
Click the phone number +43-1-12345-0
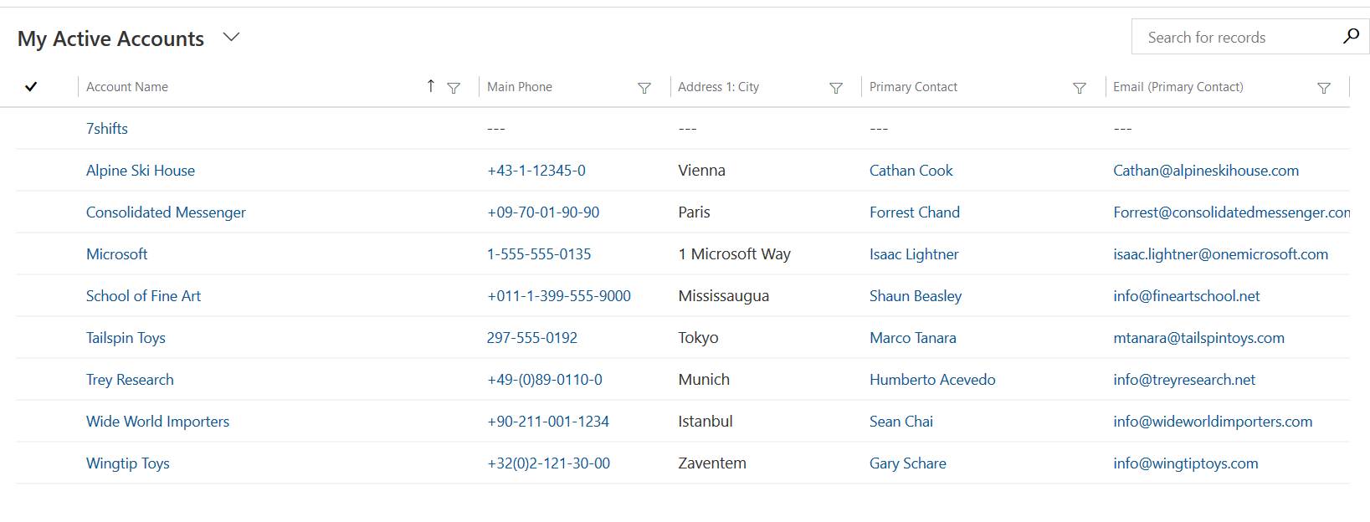536,171
